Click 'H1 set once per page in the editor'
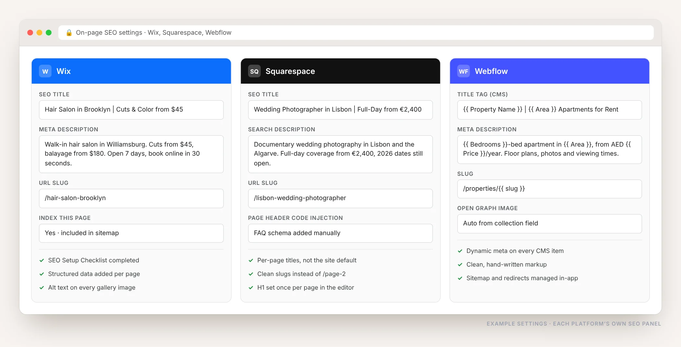 305,288
